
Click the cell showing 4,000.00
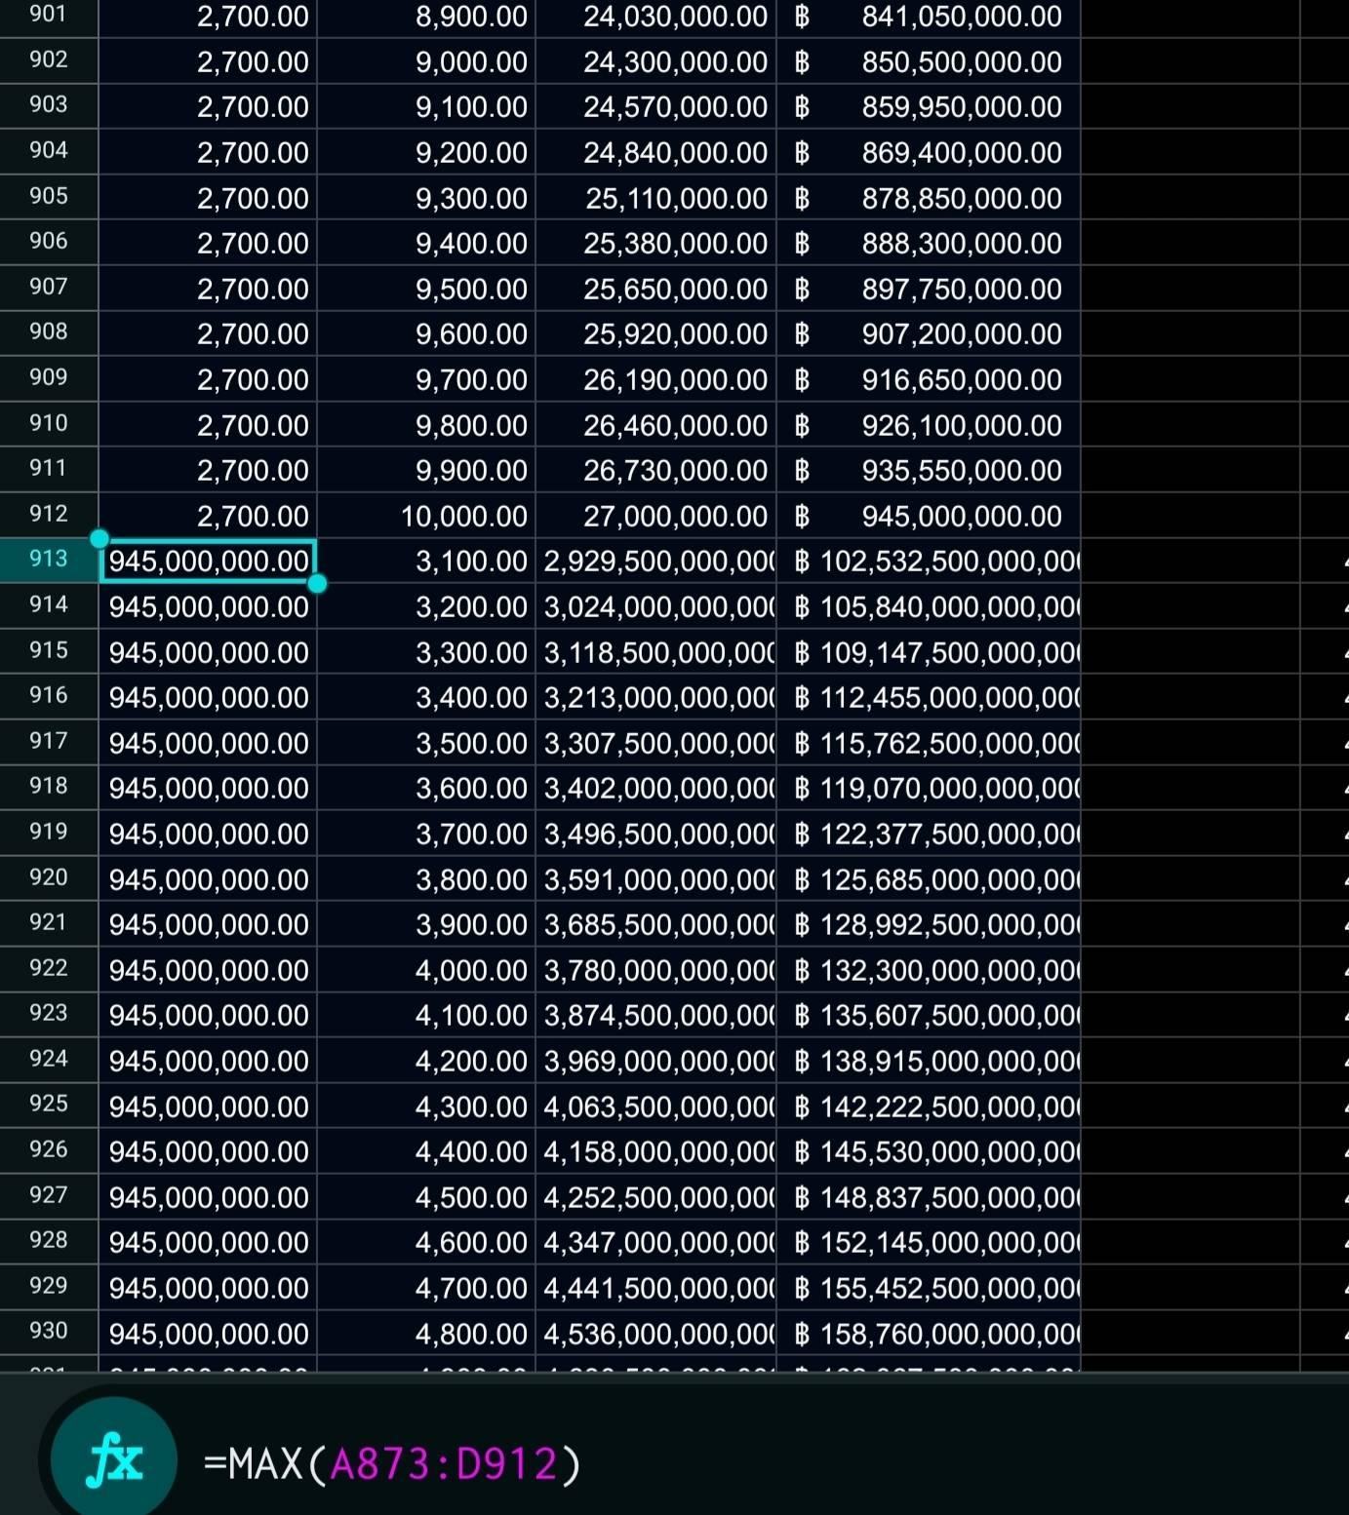[426, 969]
